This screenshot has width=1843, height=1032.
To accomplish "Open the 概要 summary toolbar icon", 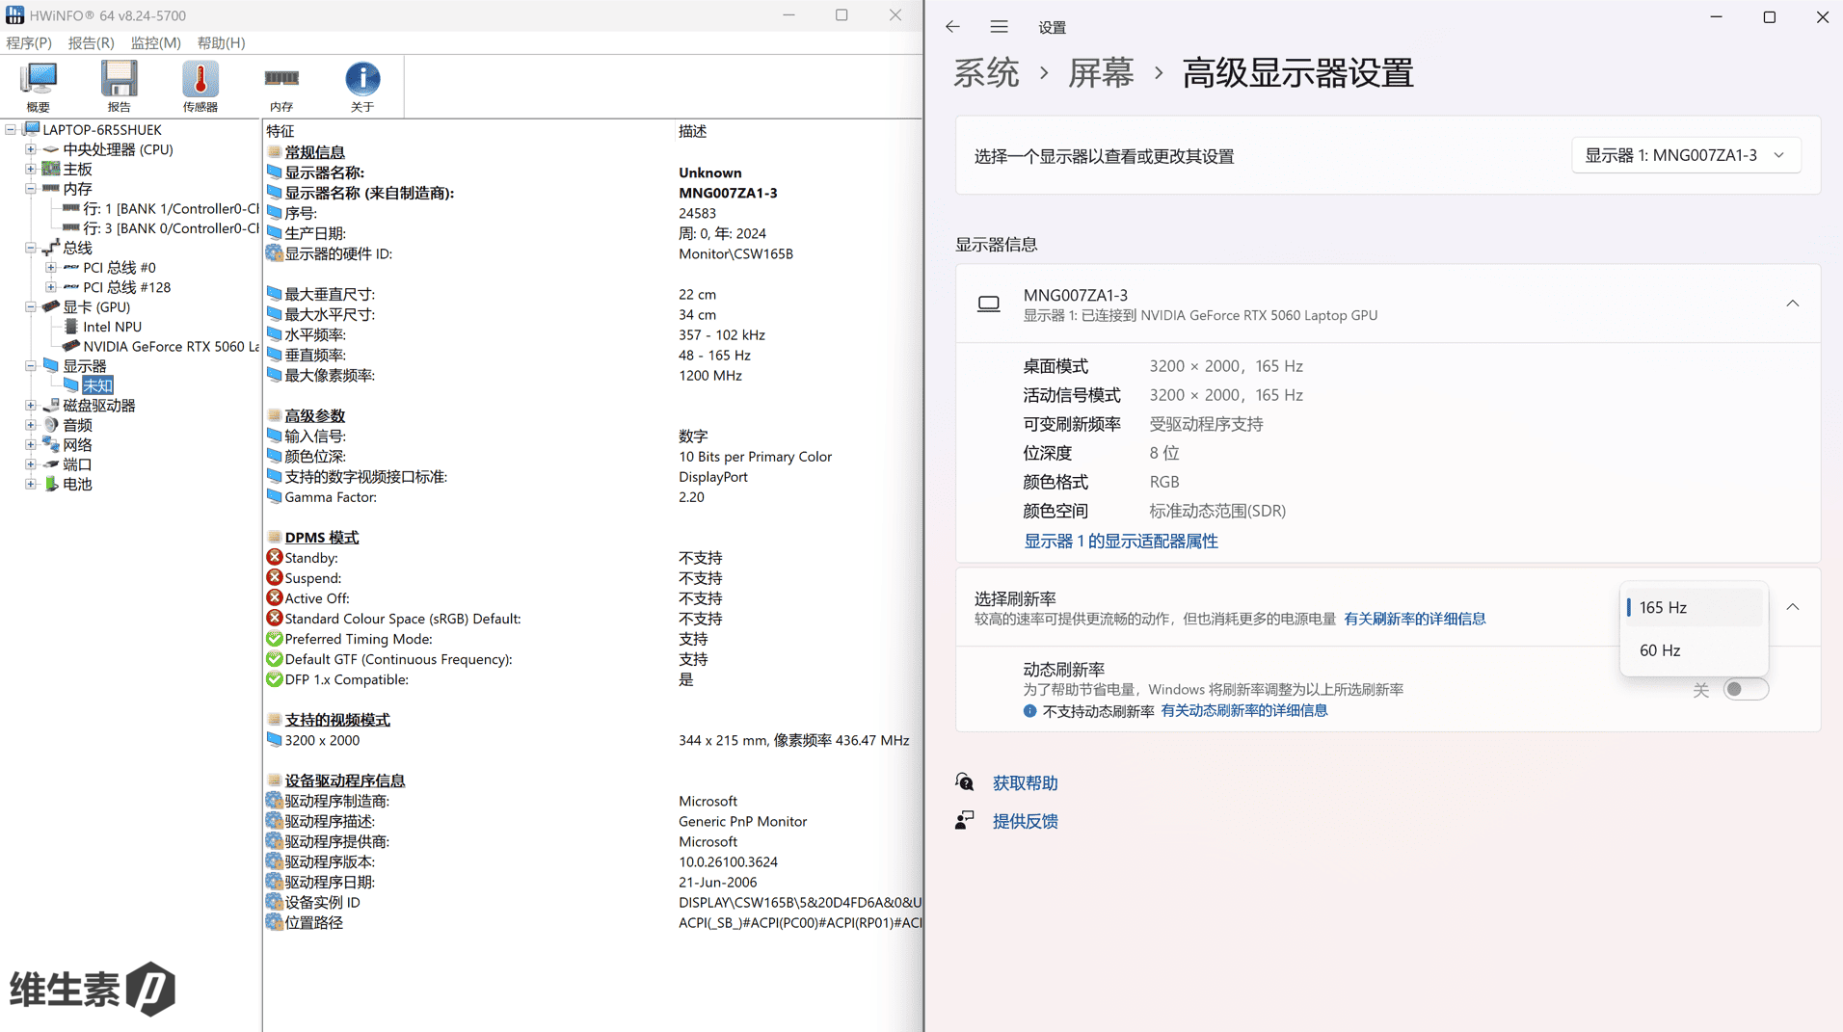I will (x=39, y=86).
